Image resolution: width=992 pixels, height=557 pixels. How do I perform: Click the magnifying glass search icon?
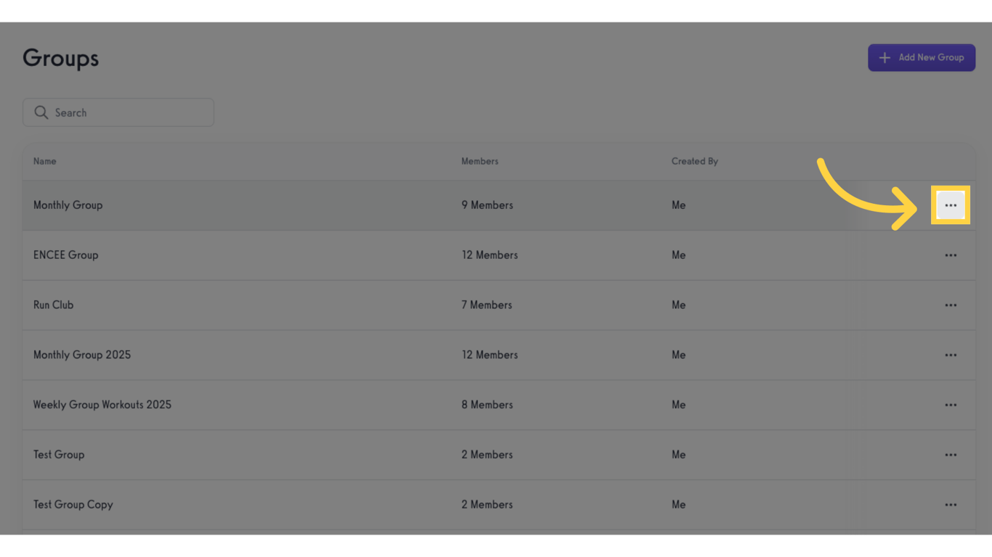pyautogui.click(x=41, y=112)
